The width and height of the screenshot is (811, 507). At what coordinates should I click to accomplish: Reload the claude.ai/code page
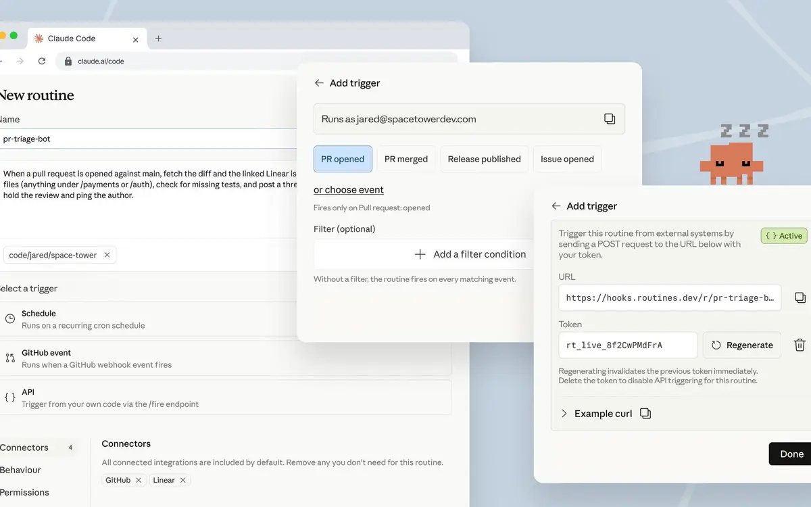click(x=42, y=61)
